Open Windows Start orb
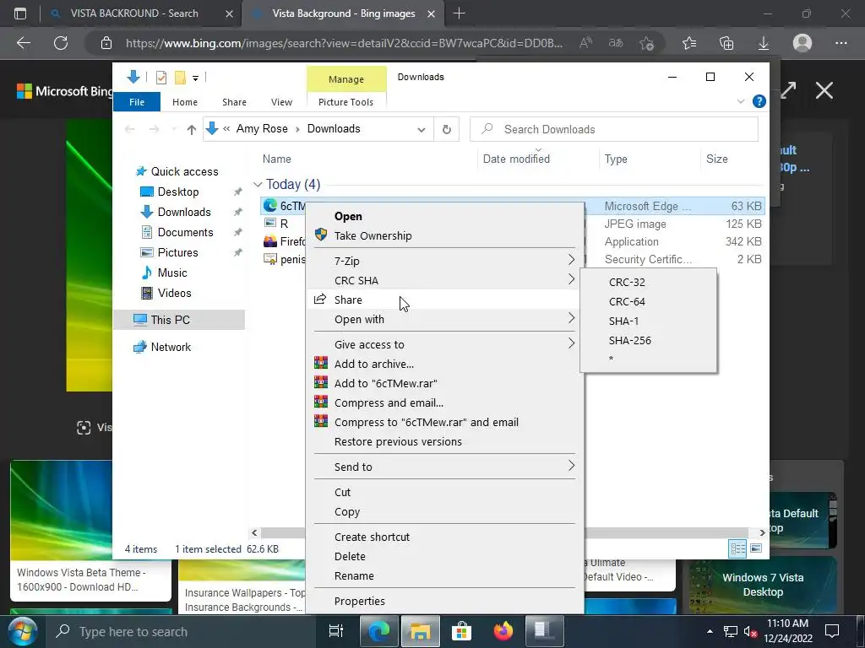 coord(22,631)
